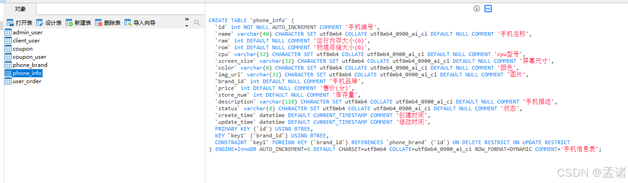628x183 pixels.
Task: Click the 删除表 delete table button
Action: 108,23
